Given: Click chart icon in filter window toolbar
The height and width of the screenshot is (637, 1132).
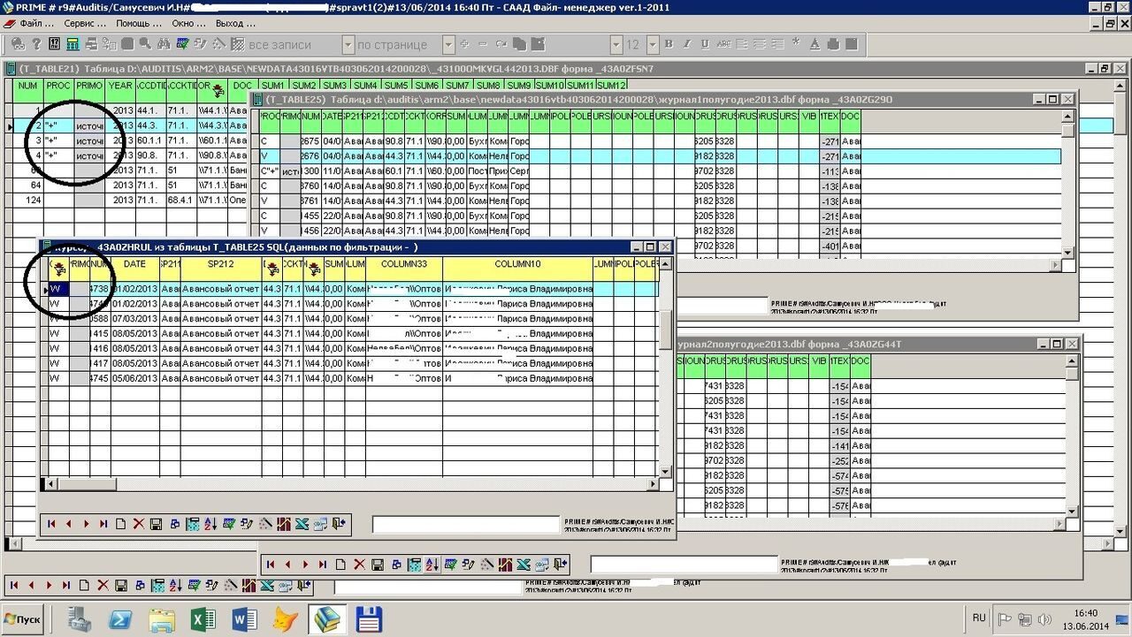Looking at the screenshot, I should click(284, 524).
